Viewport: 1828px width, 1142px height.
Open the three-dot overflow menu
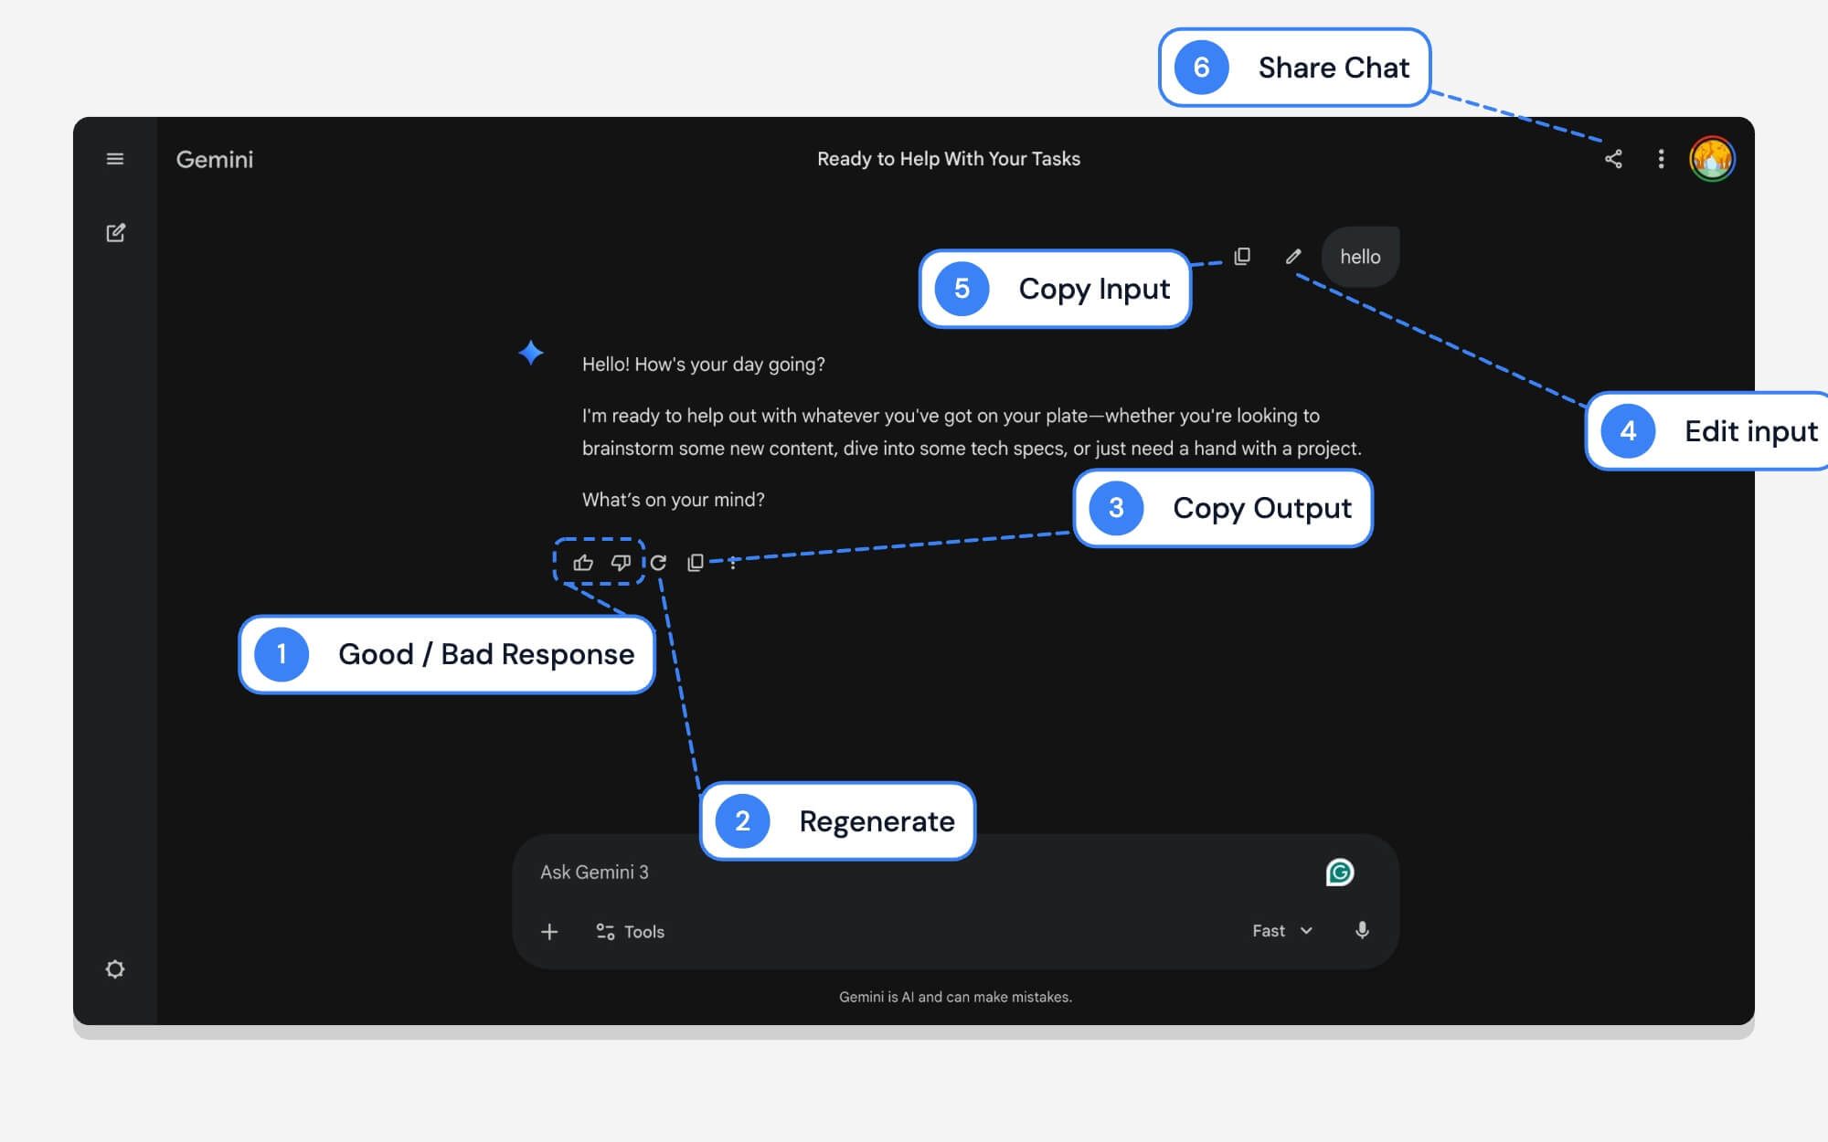coord(1661,159)
